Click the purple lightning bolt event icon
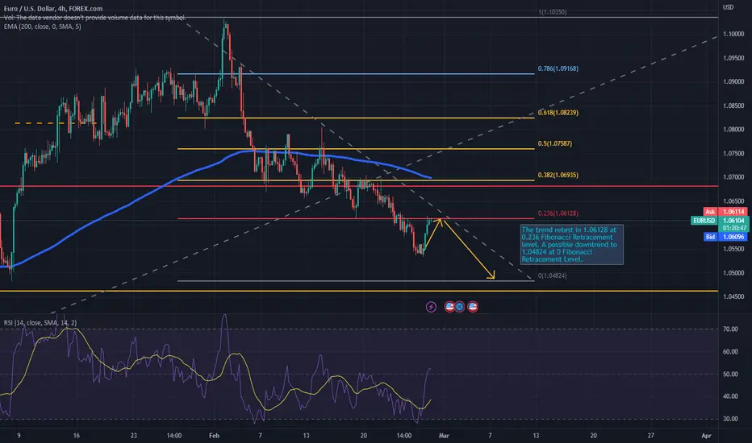 (x=431, y=307)
